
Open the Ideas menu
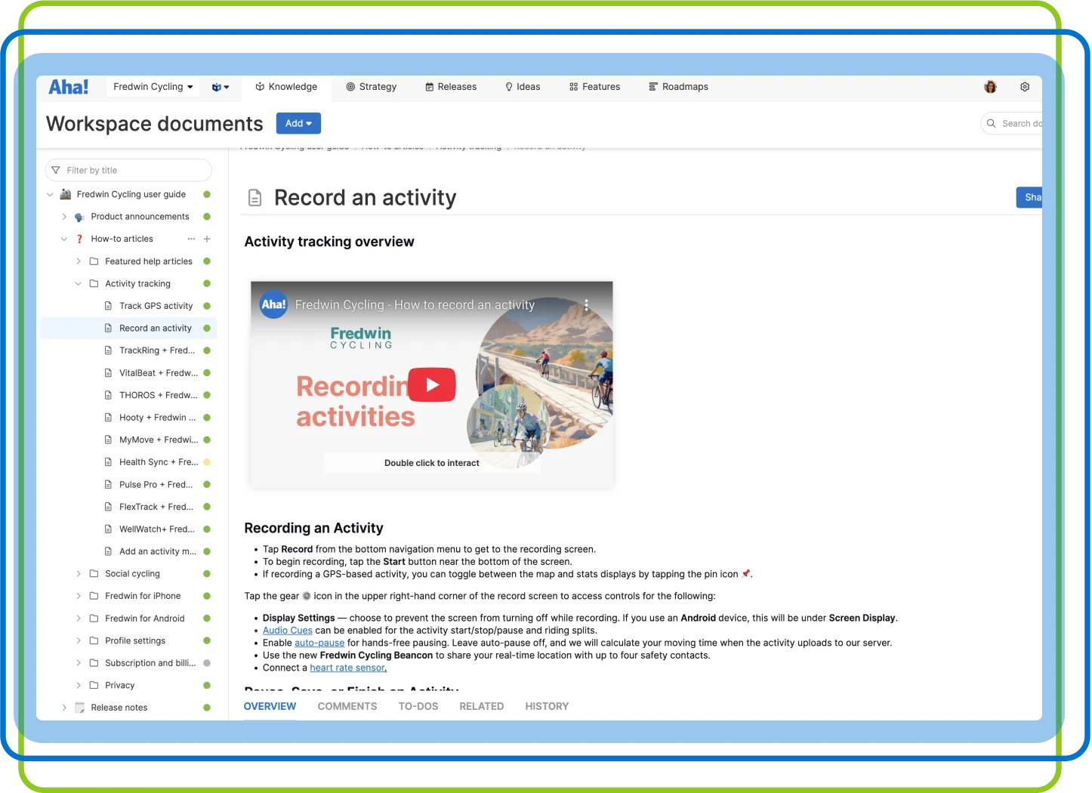[523, 87]
